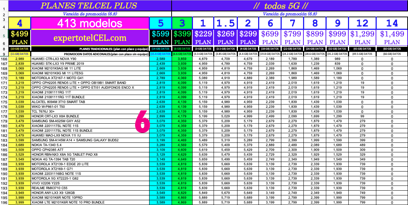Image resolution: width=408 pixels, height=205 pixels.
Task: Select the $399 PLAN green header cell
Action: tap(182, 38)
